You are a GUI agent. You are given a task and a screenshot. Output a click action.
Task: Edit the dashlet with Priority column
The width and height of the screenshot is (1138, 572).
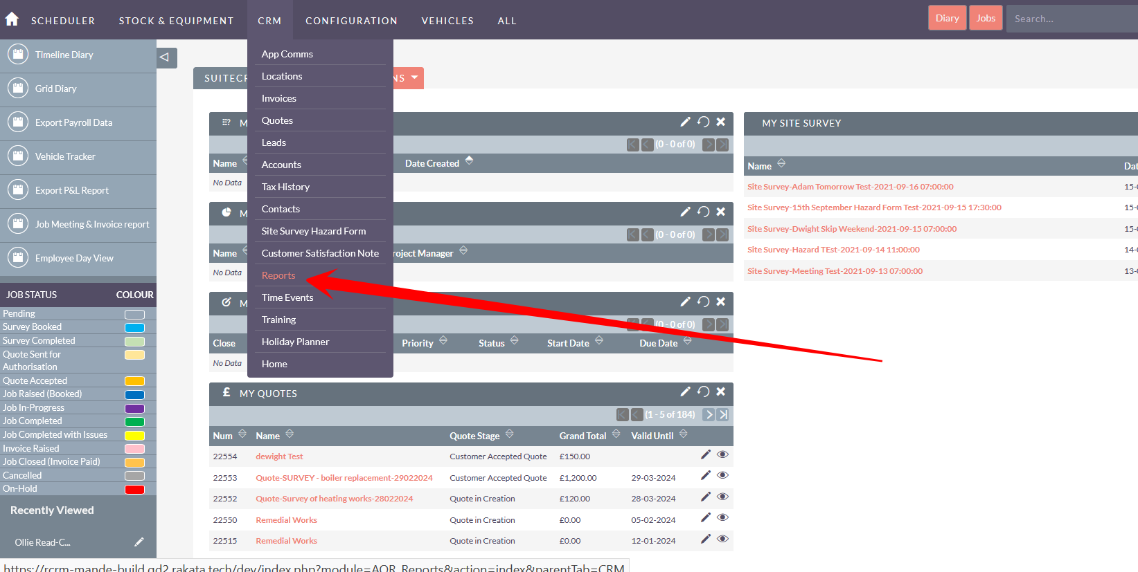(x=685, y=302)
